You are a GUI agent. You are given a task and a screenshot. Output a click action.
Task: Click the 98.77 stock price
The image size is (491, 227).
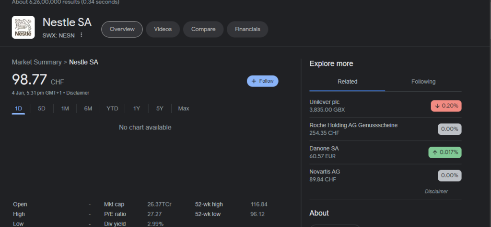(x=29, y=80)
